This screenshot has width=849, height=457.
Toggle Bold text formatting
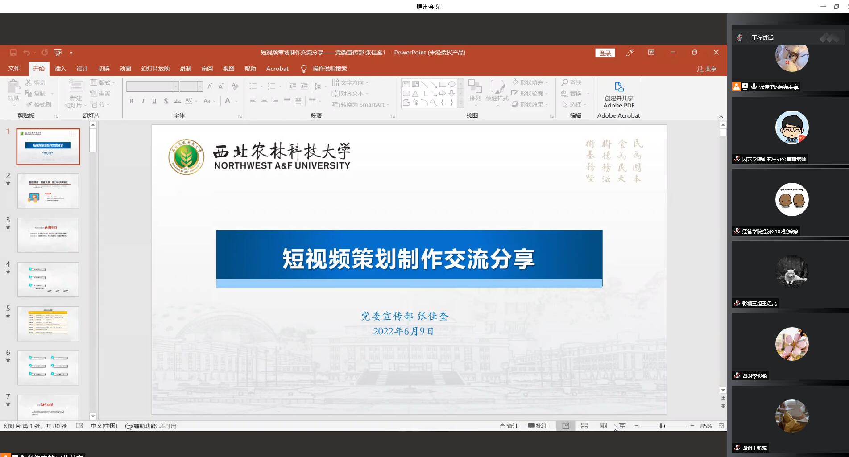click(x=131, y=101)
